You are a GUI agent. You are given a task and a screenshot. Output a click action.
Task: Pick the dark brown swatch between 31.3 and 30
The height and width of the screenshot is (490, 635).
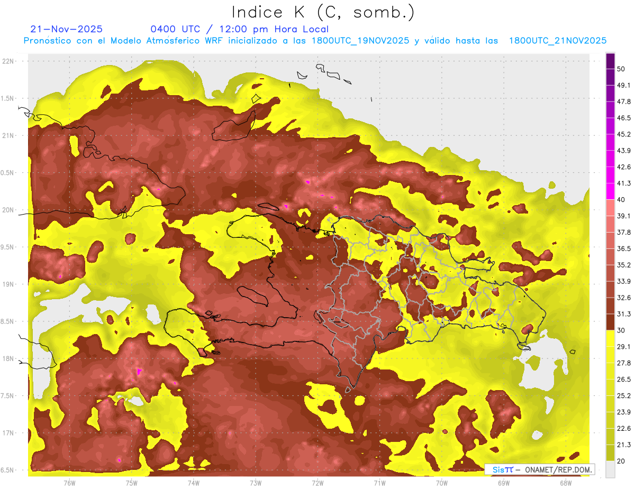click(x=610, y=322)
